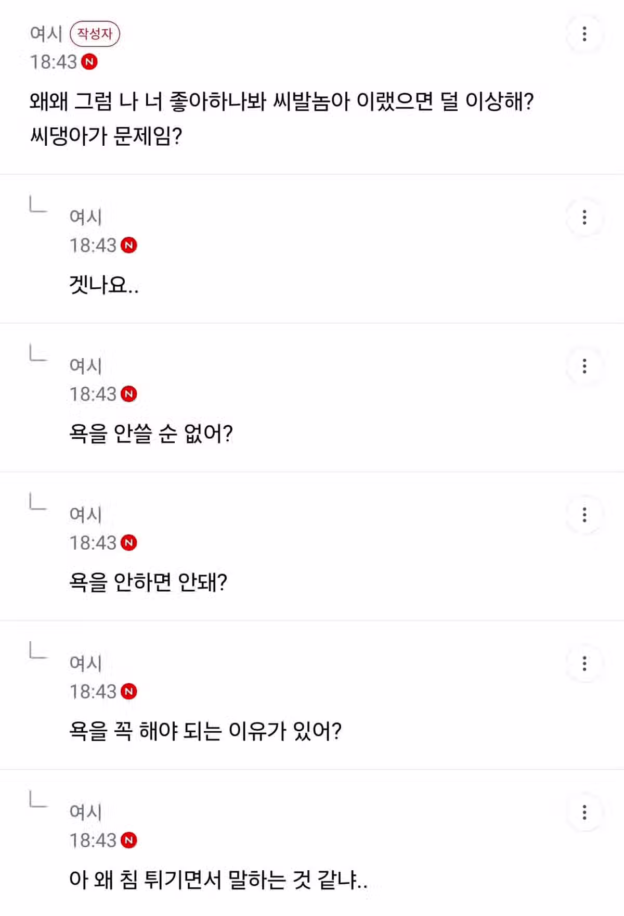Click the reply arrow on the last comment
Viewport: 624px width, 916px height.
coord(37,799)
